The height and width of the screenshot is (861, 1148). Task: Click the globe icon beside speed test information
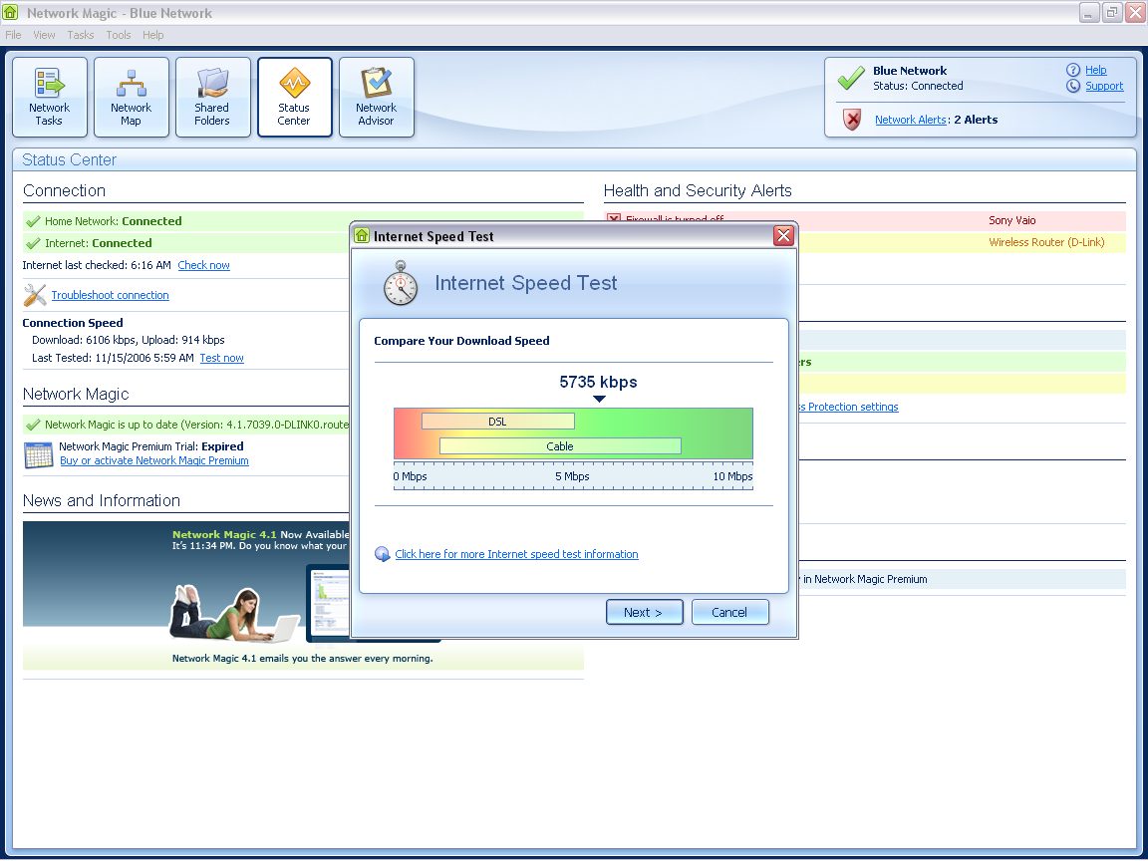click(383, 554)
